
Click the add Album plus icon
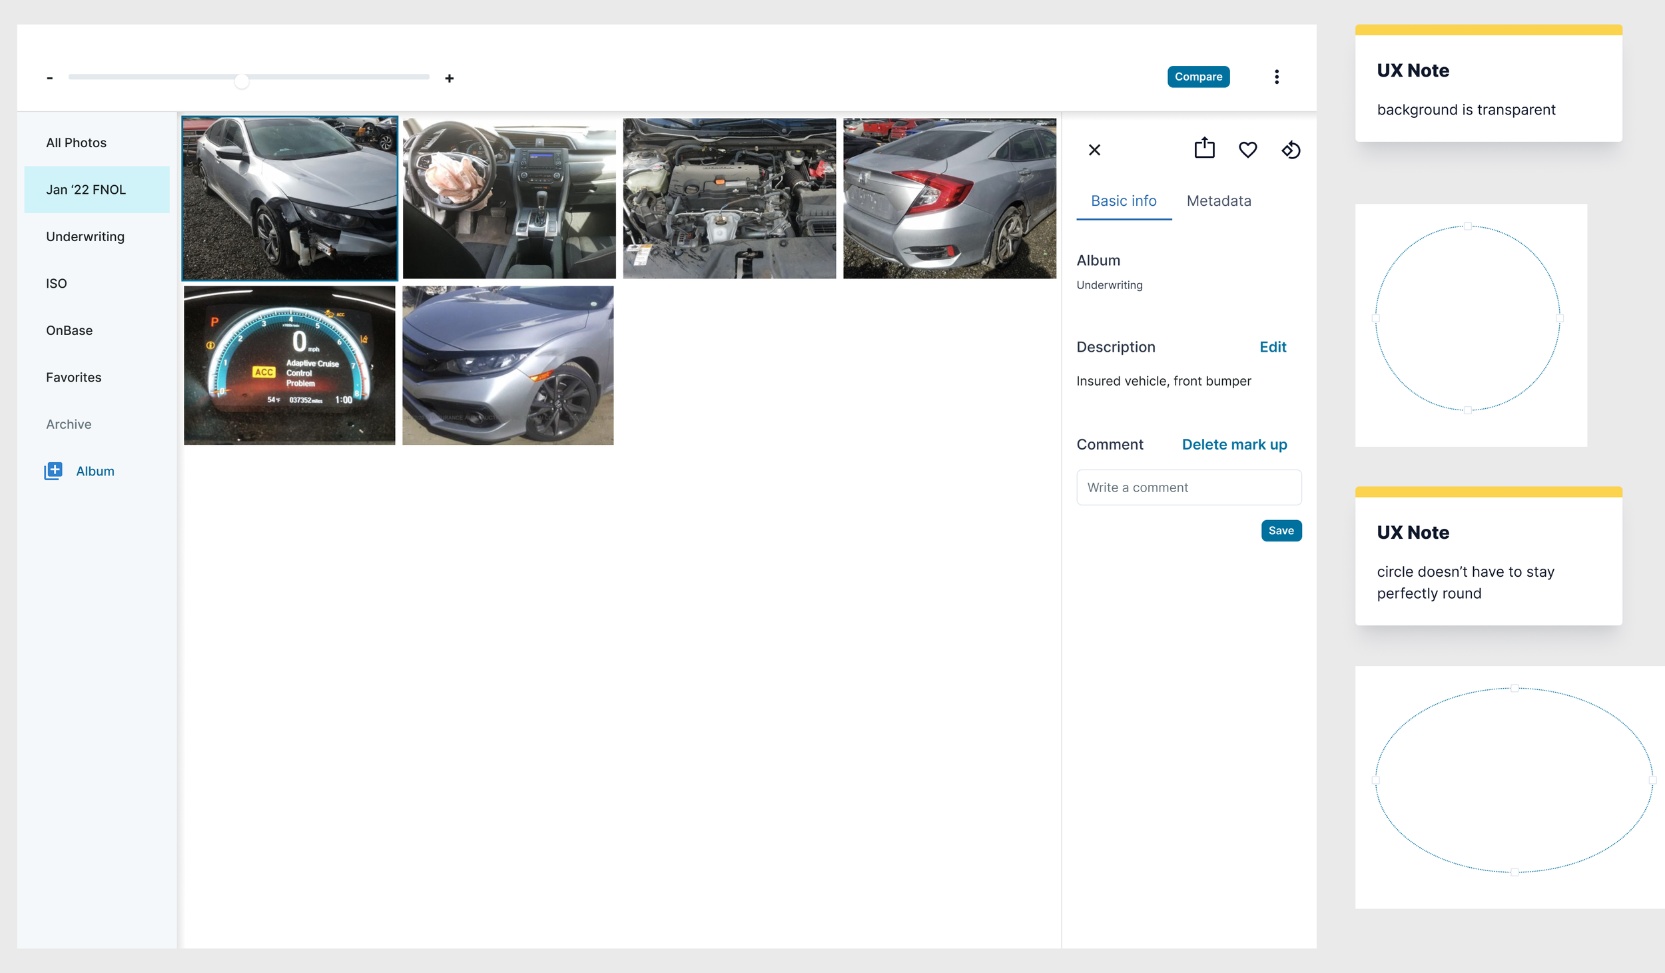(x=53, y=471)
